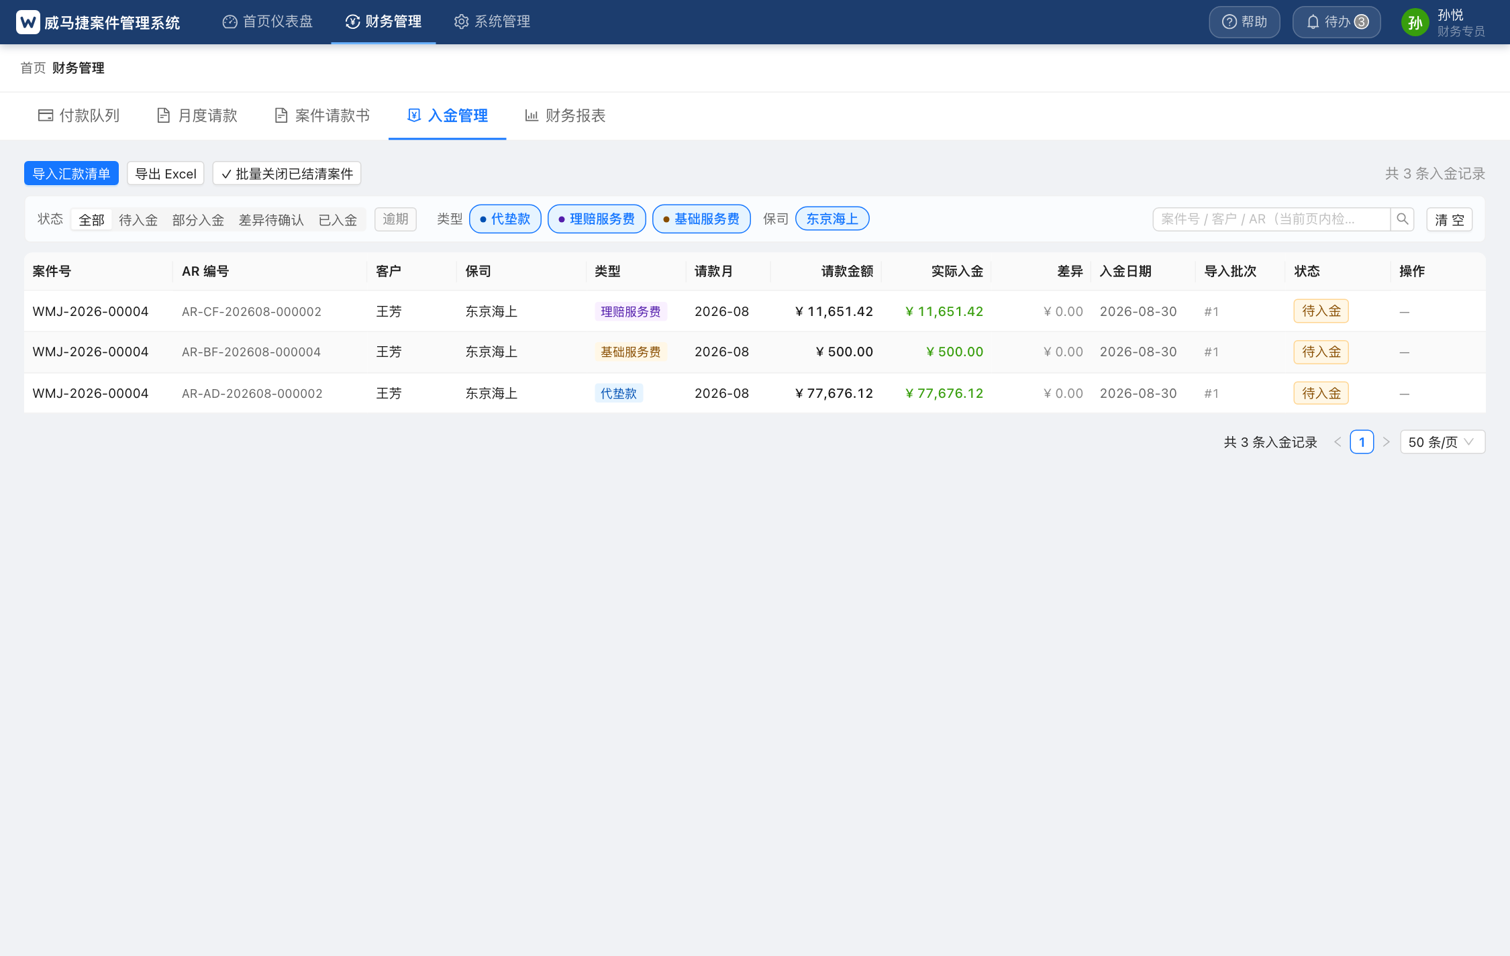Image resolution: width=1510 pixels, height=956 pixels.
Task: Click the 帮助 button
Action: tap(1244, 22)
